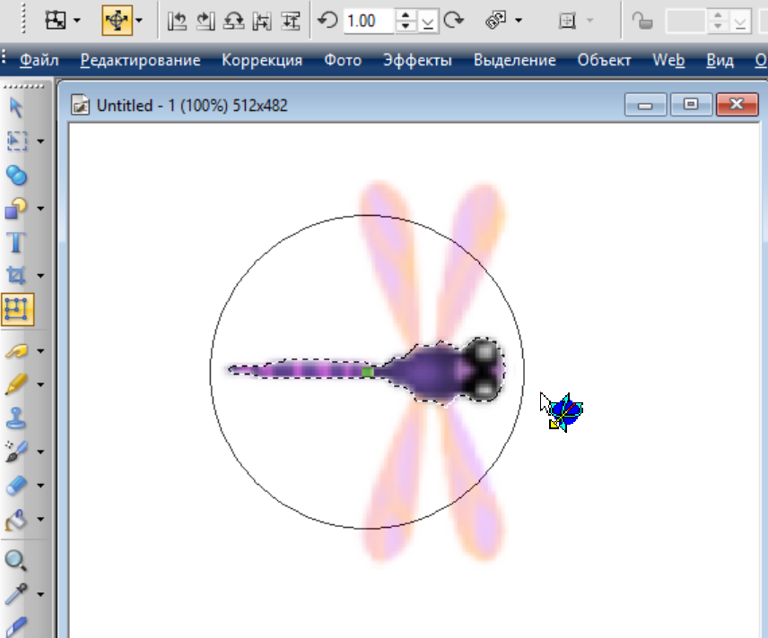768x638 pixels.
Task: Open the rotation angle 1.00 dropdown list
Action: tap(428, 21)
